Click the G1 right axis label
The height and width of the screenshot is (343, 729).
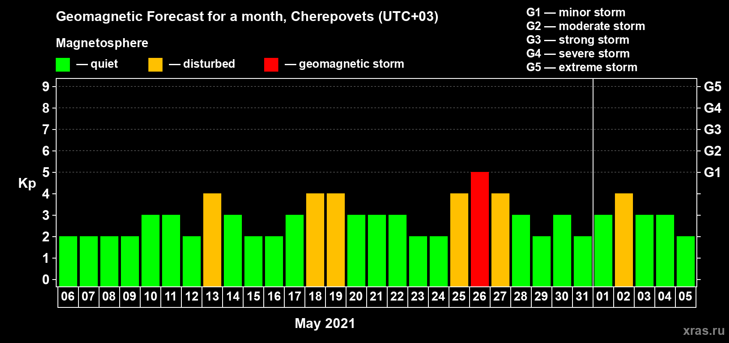click(x=713, y=172)
